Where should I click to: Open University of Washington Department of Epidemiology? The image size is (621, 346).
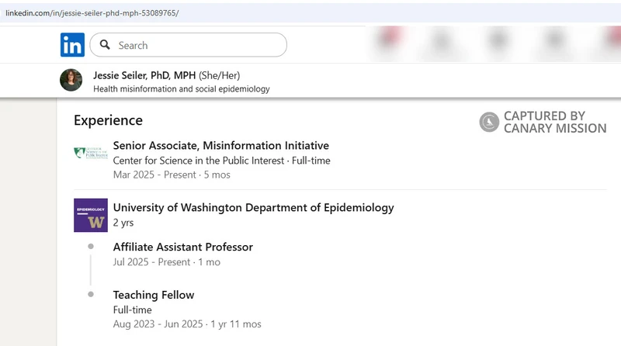point(254,207)
